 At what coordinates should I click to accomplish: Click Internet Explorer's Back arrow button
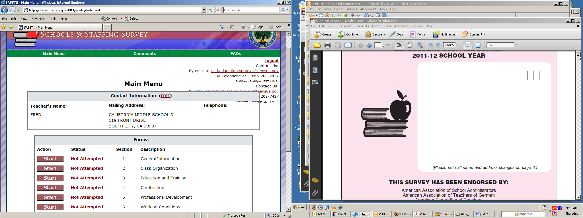point(4,10)
